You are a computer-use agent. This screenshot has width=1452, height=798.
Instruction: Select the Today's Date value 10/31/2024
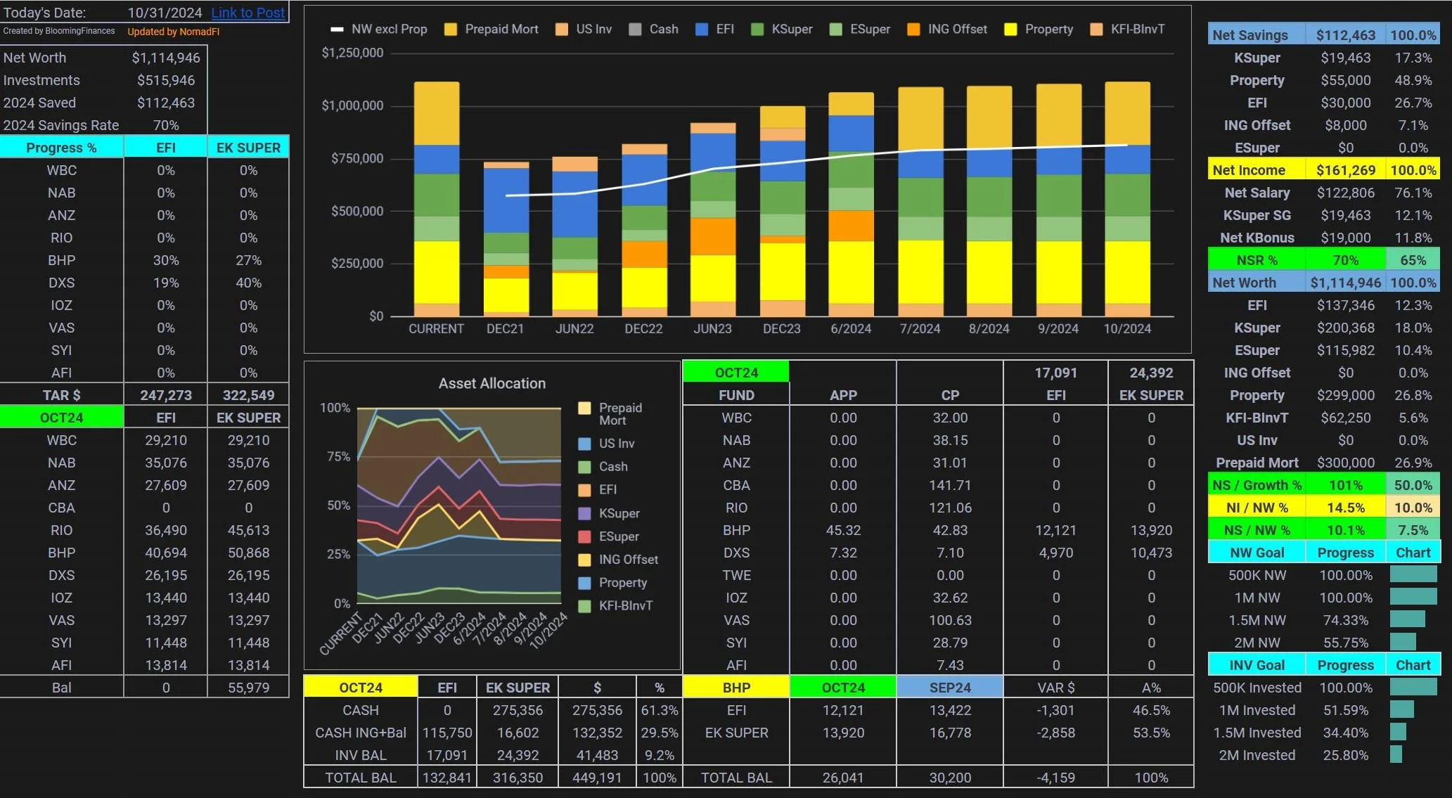pyautogui.click(x=165, y=13)
